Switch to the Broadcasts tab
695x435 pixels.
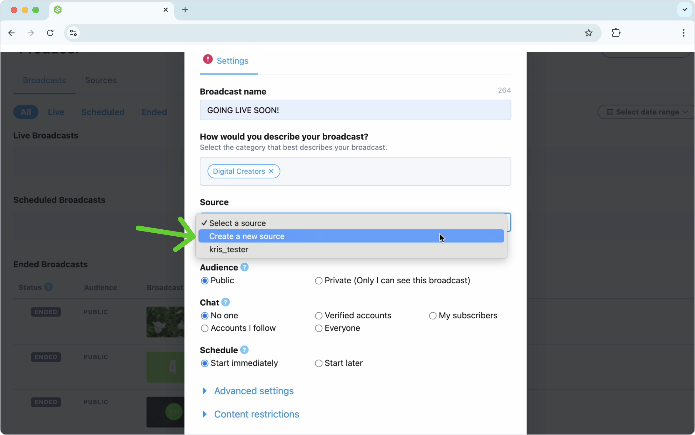[x=44, y=80]
